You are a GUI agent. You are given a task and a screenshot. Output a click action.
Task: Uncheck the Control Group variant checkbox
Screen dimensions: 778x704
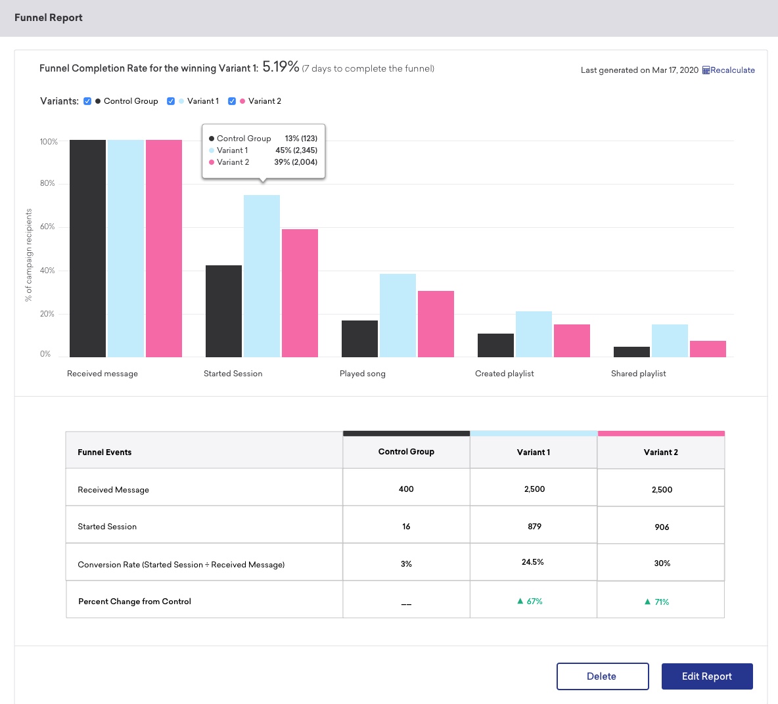[87, 101]
